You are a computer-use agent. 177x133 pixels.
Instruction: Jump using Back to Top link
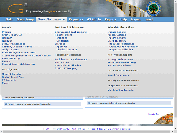coord(153,114)
